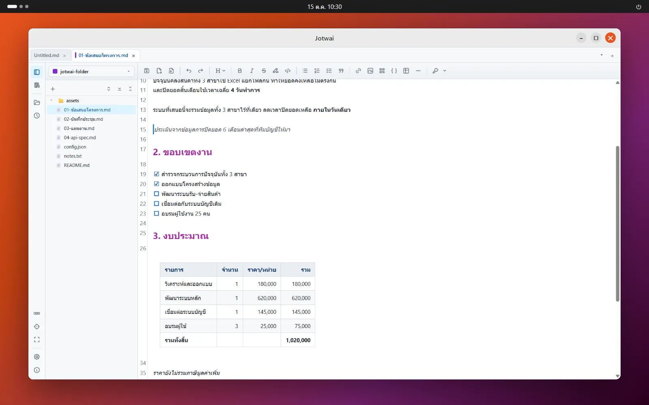Click the QR code icon in the toolbar

click(x=382, y=71)
